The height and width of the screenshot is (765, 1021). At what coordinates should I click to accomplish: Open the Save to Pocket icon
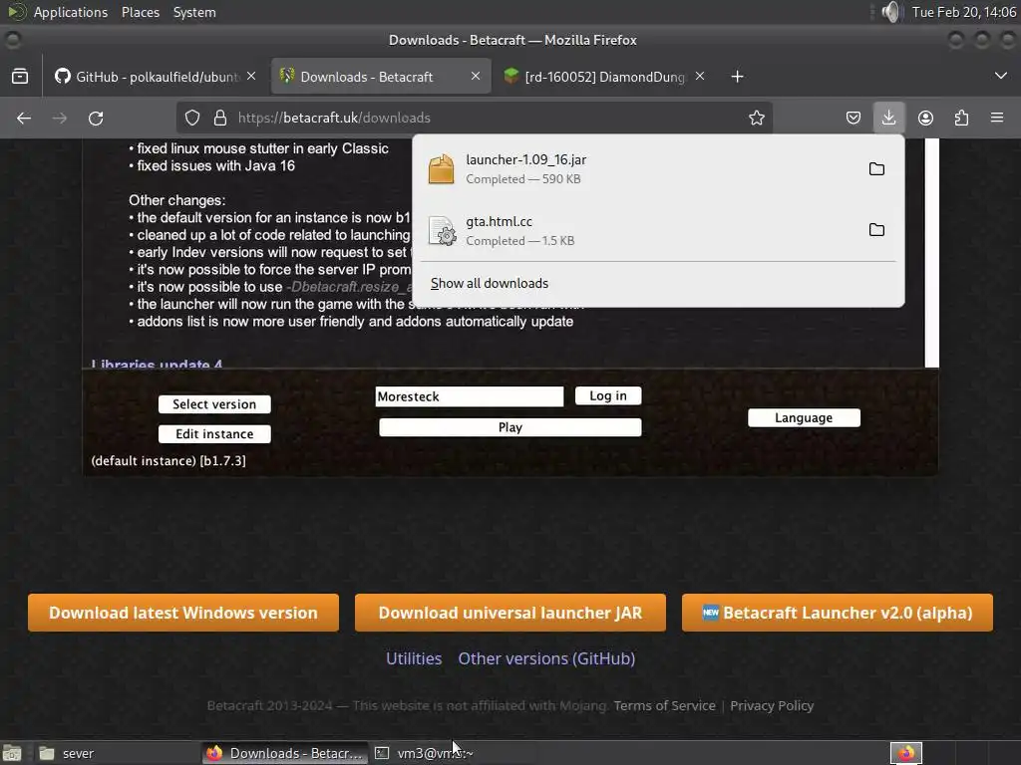[x=853, y=118]
